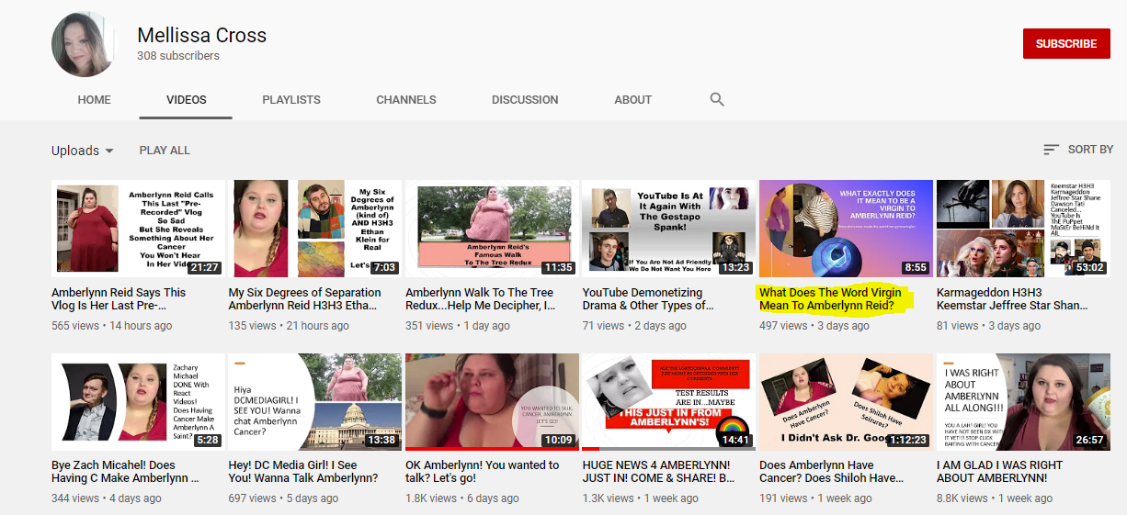Open title 'Amberlynn Walk To The Tree Redux'
Image resolution: width=1127 pixels, height=515 pixels.
(481, 299)
